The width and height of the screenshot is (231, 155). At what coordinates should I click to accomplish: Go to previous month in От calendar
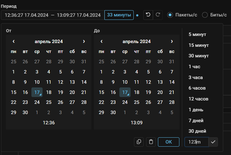14,41
